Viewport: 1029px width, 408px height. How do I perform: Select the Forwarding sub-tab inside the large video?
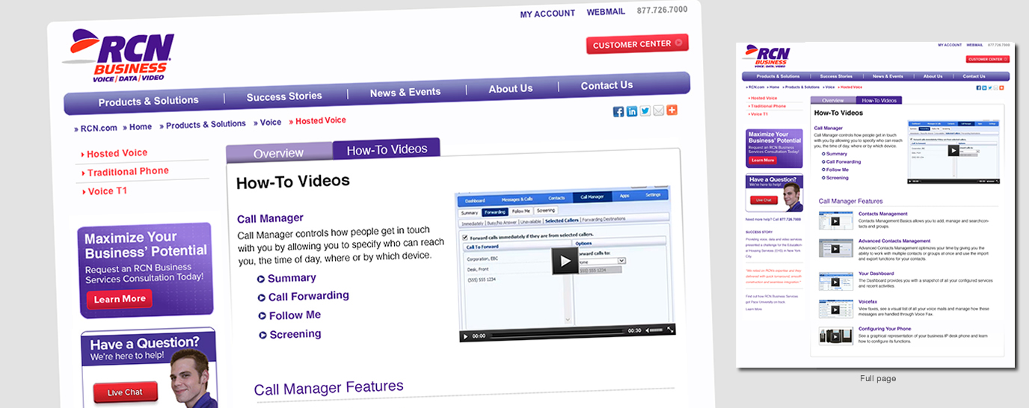pyautogui.click(x=494, y=212)
